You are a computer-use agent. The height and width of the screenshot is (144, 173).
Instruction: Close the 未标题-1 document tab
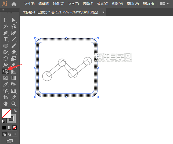pyautogui.click(x=103, y=12)
